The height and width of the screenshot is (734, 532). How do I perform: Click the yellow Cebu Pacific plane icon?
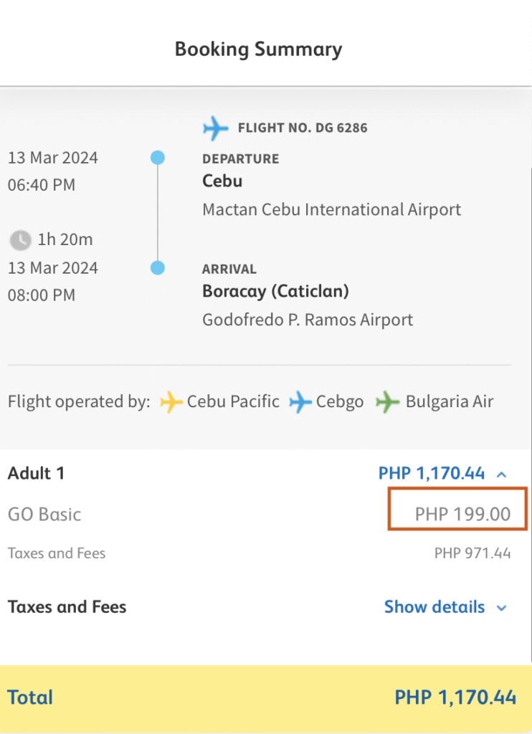click(x=171, y=402)
